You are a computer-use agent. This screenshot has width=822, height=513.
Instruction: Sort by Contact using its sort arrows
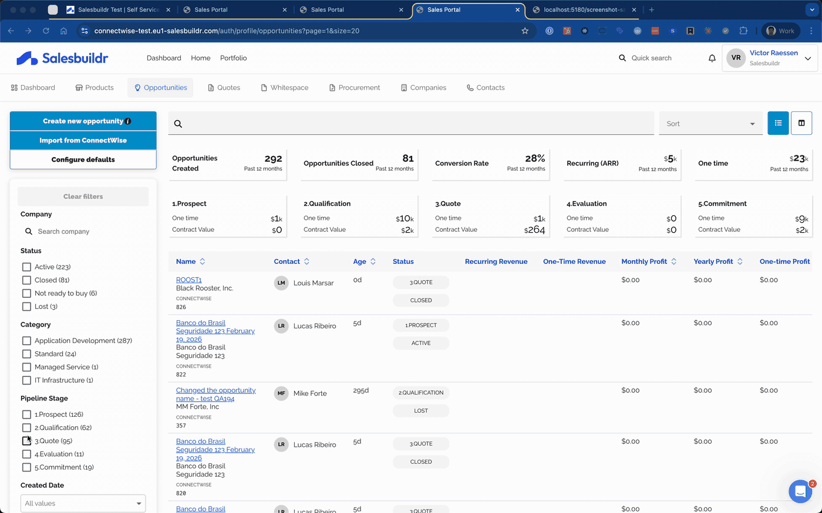pos(306,261)
